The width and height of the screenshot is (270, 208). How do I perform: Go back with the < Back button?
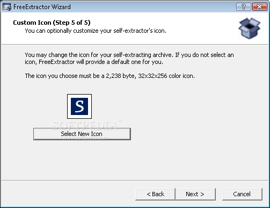155,194
